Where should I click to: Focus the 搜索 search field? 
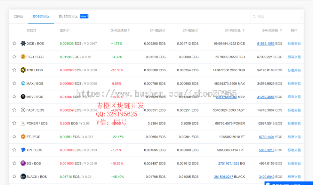tap(275, 17)
